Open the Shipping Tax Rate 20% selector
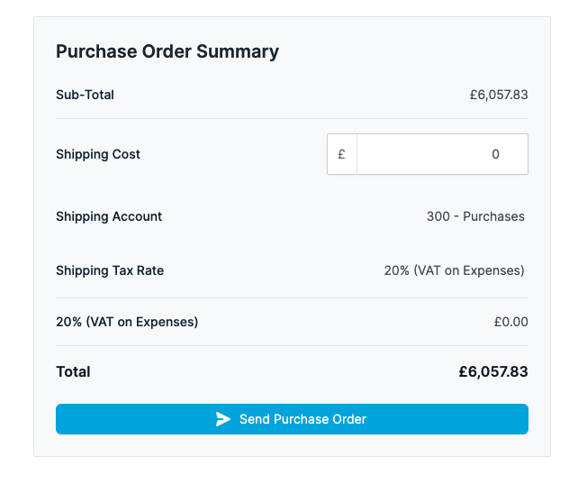 coord(454,270)
